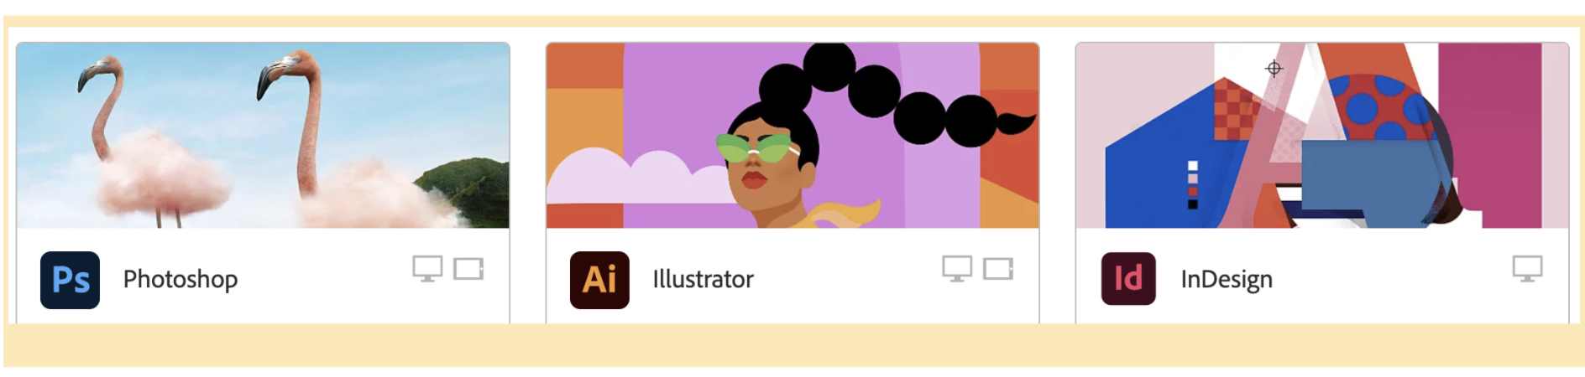Image resolution: width=1585 pixels, height=377 pixels.
Task: Open the Illustrator name link
Action: click(x=704, y=279)
